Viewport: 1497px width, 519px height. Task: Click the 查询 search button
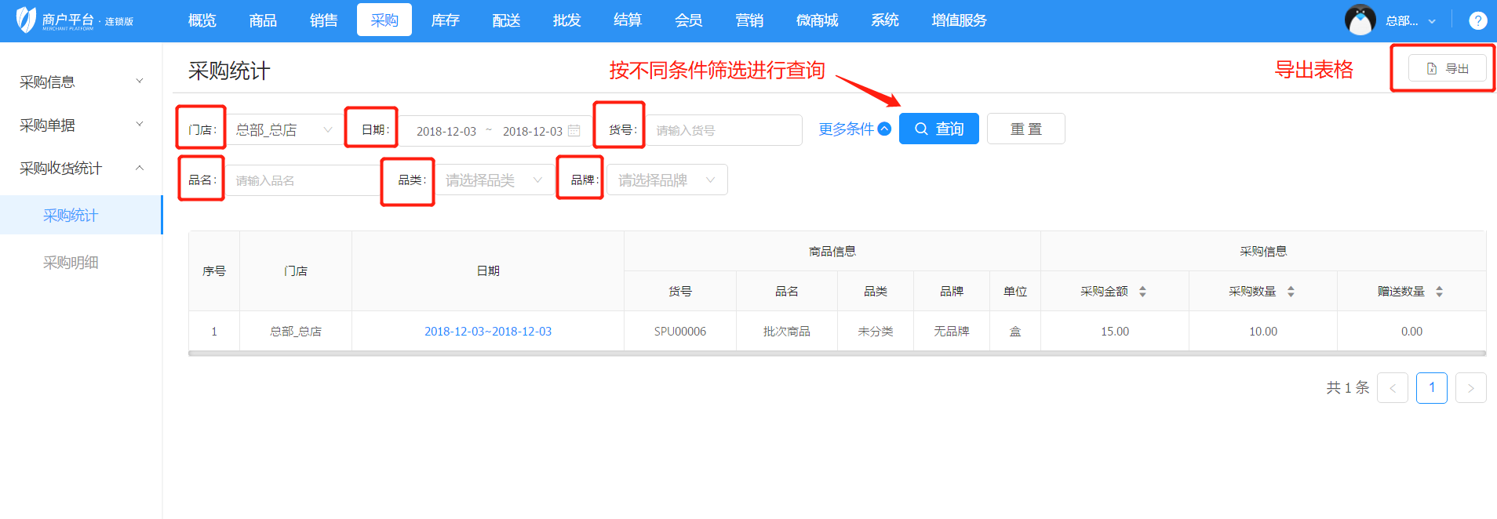[938, 129]
